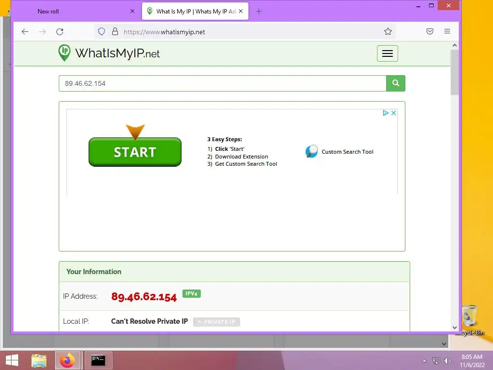The image size is (493, 370).
Task: Click the green search magnifier button
Action: pos(396,83)
